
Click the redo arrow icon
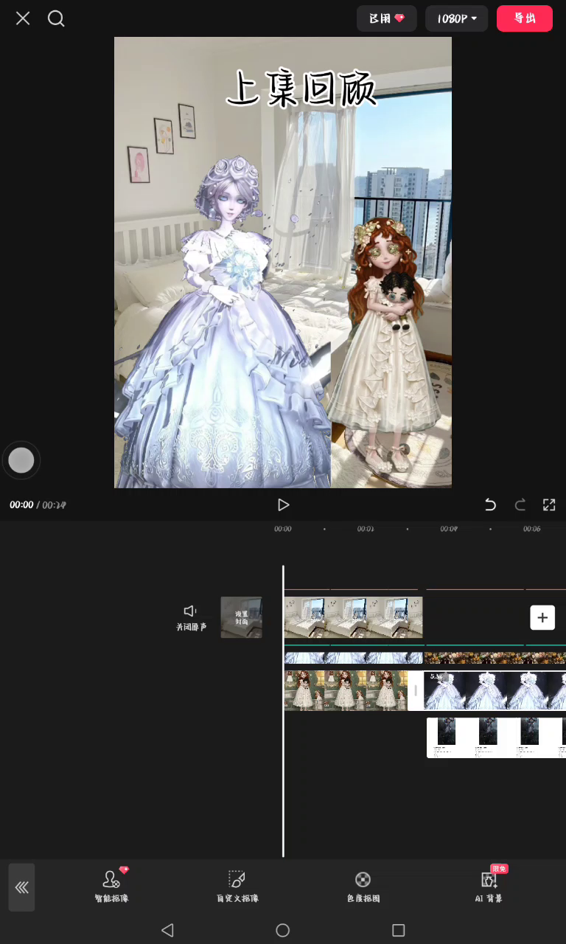(520, 504)
